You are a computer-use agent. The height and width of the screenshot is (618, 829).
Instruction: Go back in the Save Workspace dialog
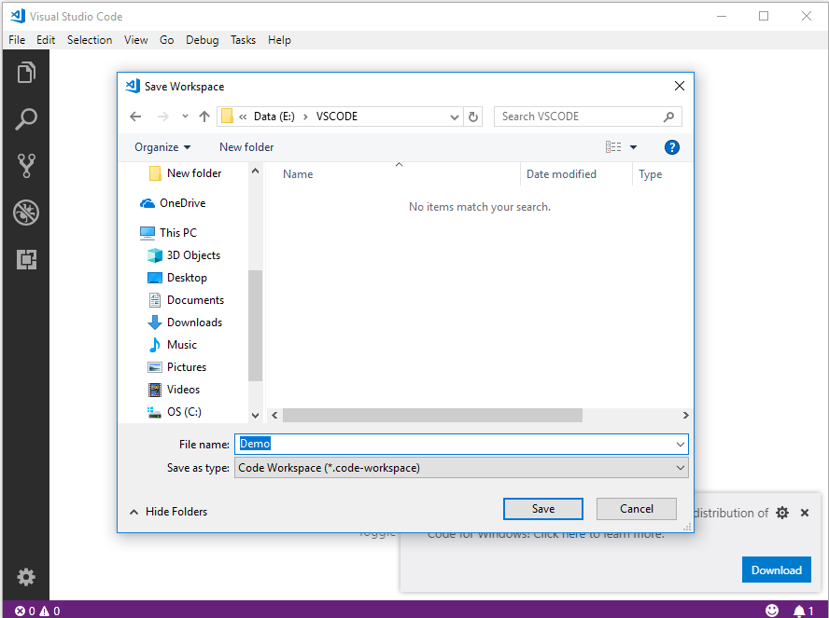tap(135, 117)
